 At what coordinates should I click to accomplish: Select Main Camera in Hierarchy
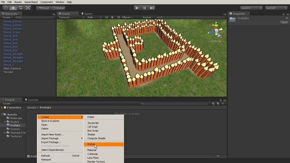tap(12, 68)
